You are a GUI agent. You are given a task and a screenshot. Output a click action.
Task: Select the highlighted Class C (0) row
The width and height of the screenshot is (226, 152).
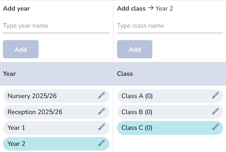pos(170,128)
